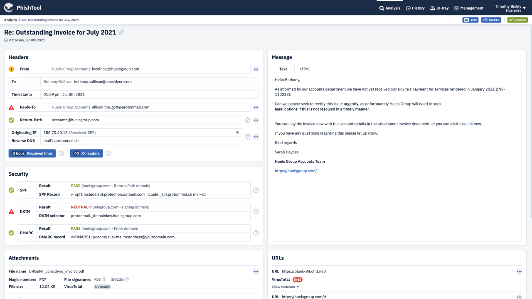Image resolution: width=532 pixels, height=299 pixels.
Task: Open the Return-Path options ellipsis menu
Action: point(256,120)
